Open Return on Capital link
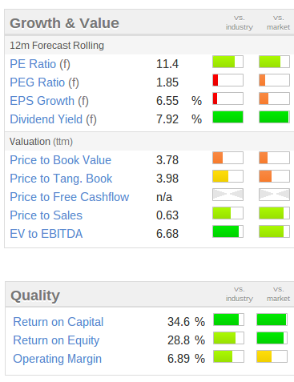 [x=58, y=322]
